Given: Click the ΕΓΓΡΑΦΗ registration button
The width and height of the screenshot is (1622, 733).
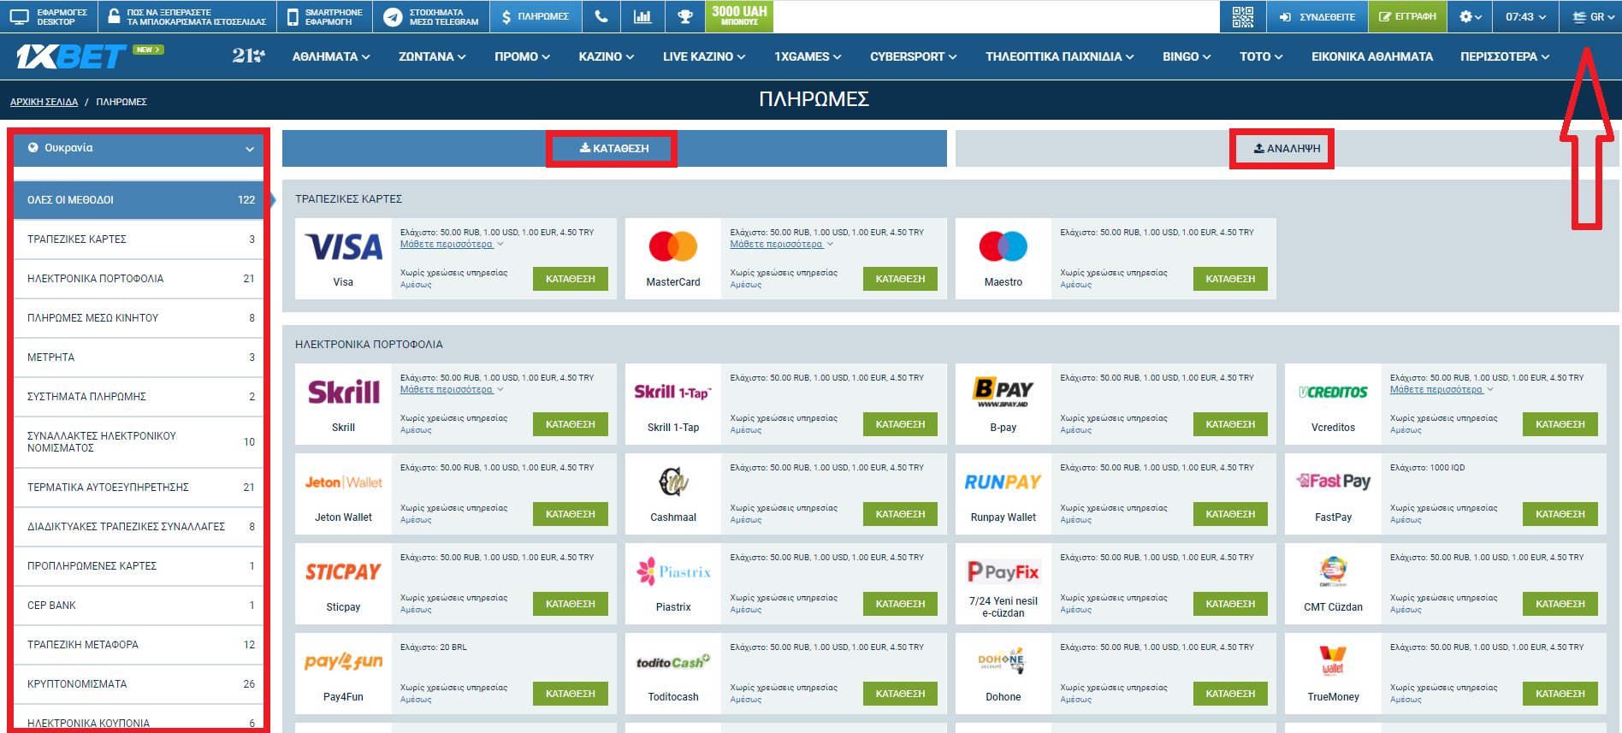Looking at the screenshot, I should [1407, 16].
